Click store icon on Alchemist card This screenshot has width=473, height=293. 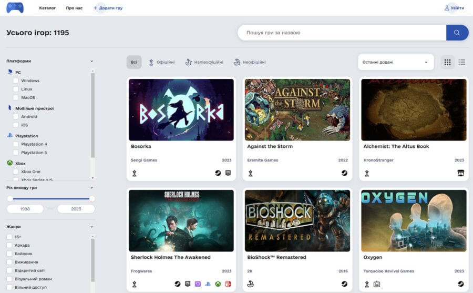point(460,173)
